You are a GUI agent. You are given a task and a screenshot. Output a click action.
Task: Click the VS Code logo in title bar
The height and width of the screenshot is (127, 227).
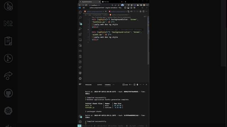coord(79,8)
